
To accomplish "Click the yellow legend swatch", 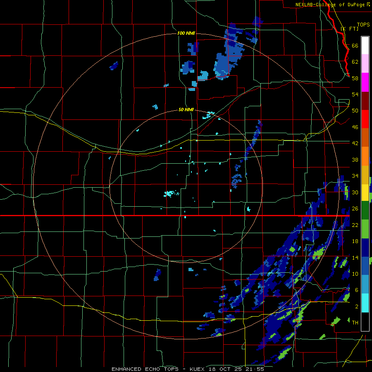I will pyautogui.click(x=365, y=193).
